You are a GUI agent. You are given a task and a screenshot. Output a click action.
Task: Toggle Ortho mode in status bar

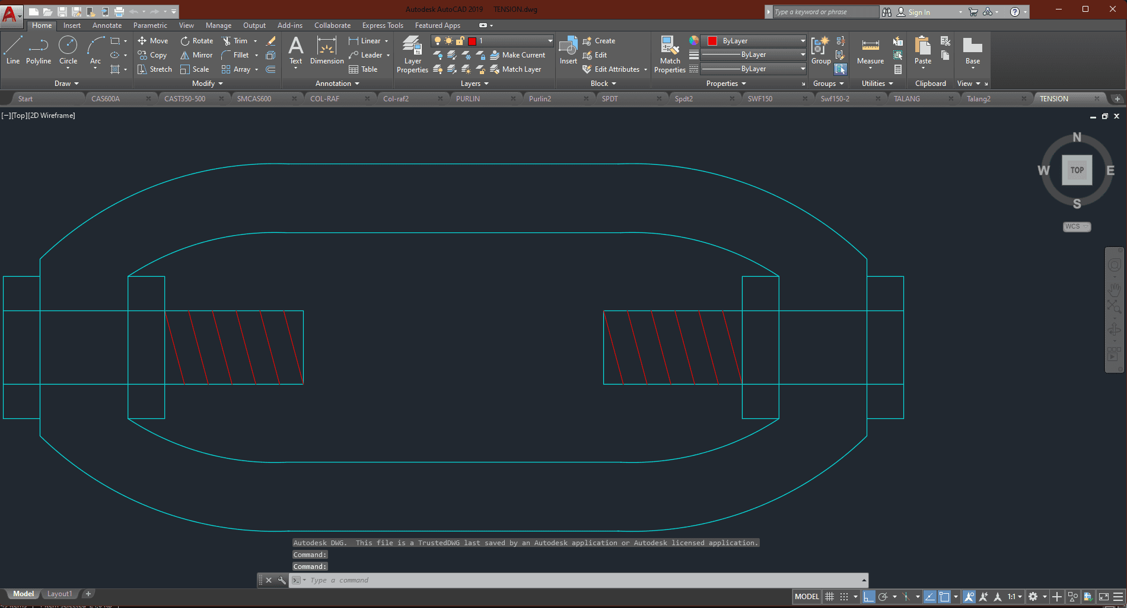868,597
